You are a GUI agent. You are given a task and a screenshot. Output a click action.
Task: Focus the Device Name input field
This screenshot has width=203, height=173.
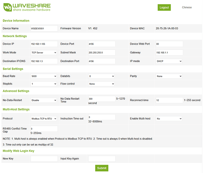(x=44, y=28)
